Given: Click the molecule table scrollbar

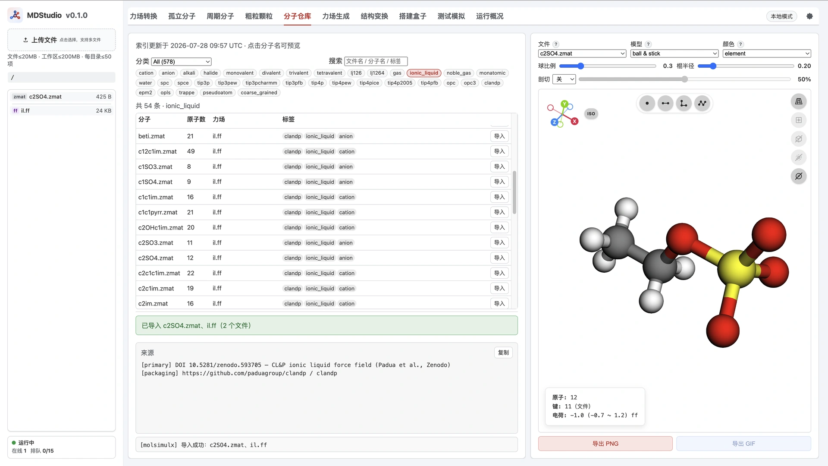Looking at the screenshot, I should pyautogui.click(x=514, y=192).
